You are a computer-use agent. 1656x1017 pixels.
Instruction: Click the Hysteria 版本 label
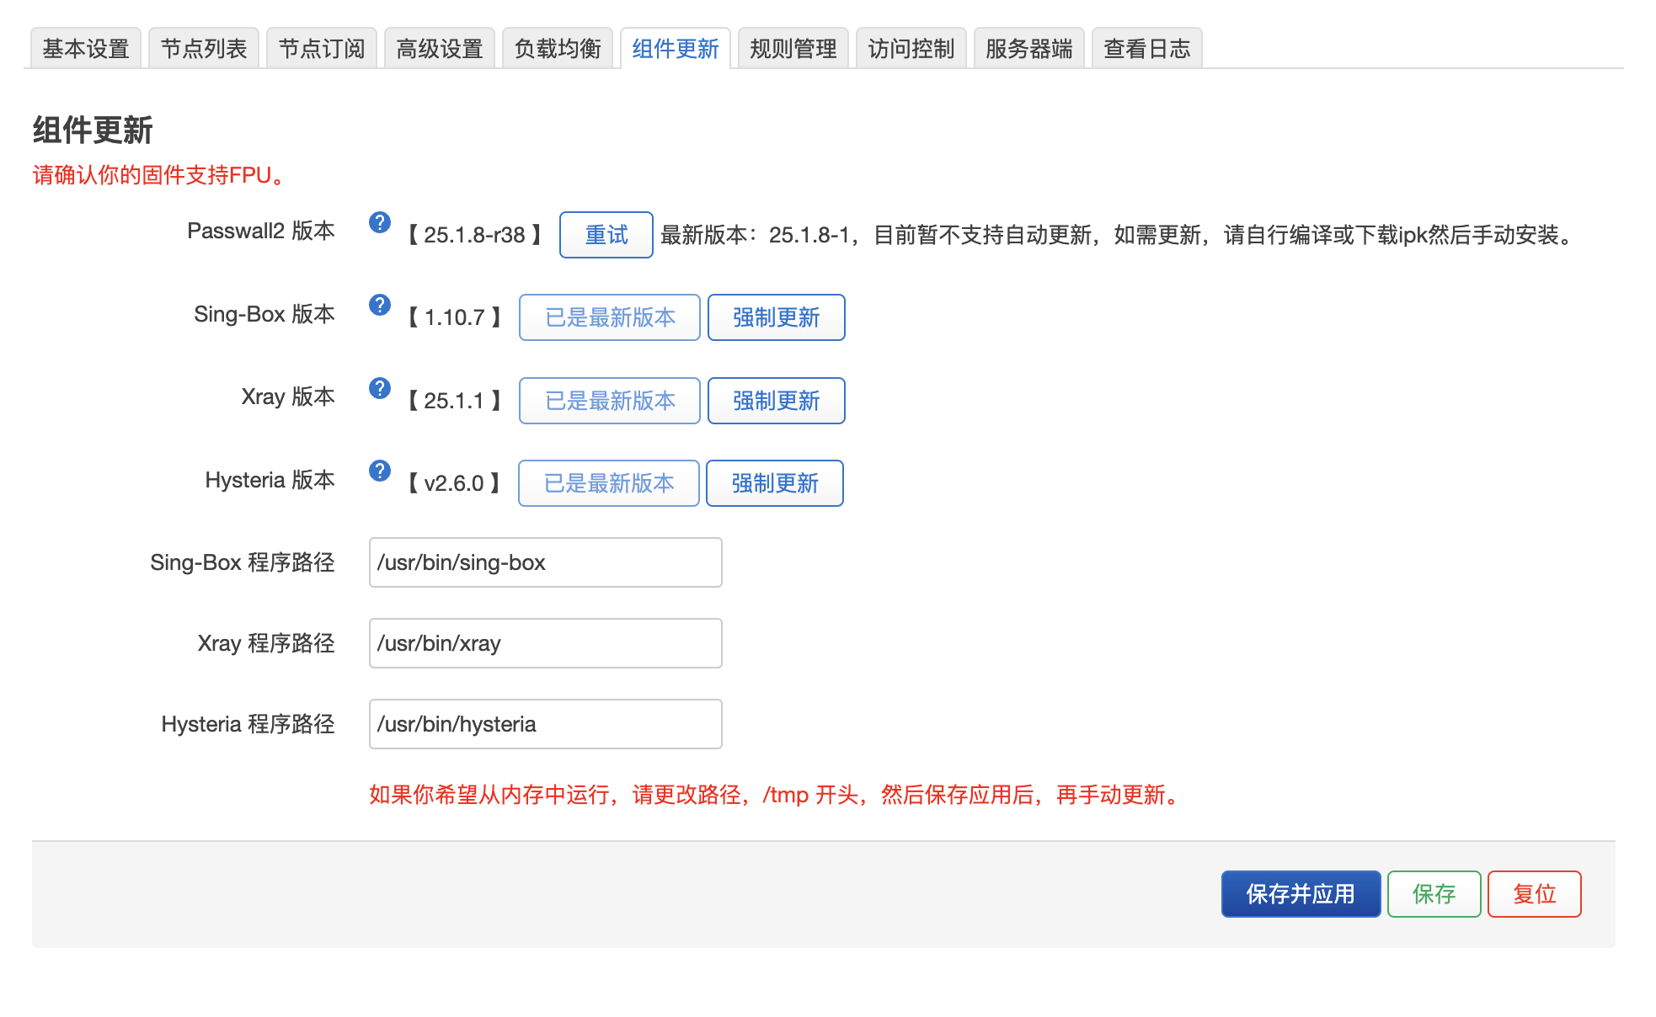point(270,480)
